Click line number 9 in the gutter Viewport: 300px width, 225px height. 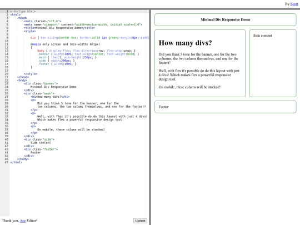[x=7, y=38]
